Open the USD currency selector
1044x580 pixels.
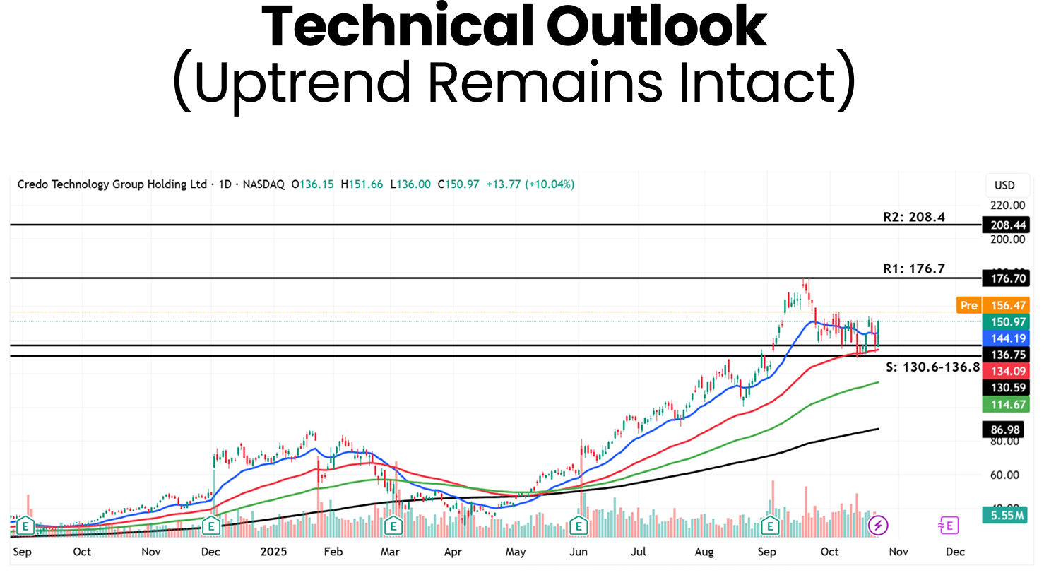(1004, 185)
